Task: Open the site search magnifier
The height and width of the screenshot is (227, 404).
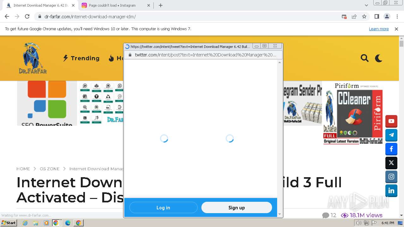Action: coord(365,58)
